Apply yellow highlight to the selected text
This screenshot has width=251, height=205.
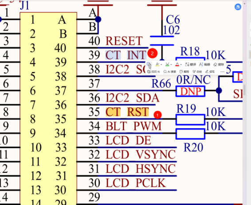tap(157, 64)
